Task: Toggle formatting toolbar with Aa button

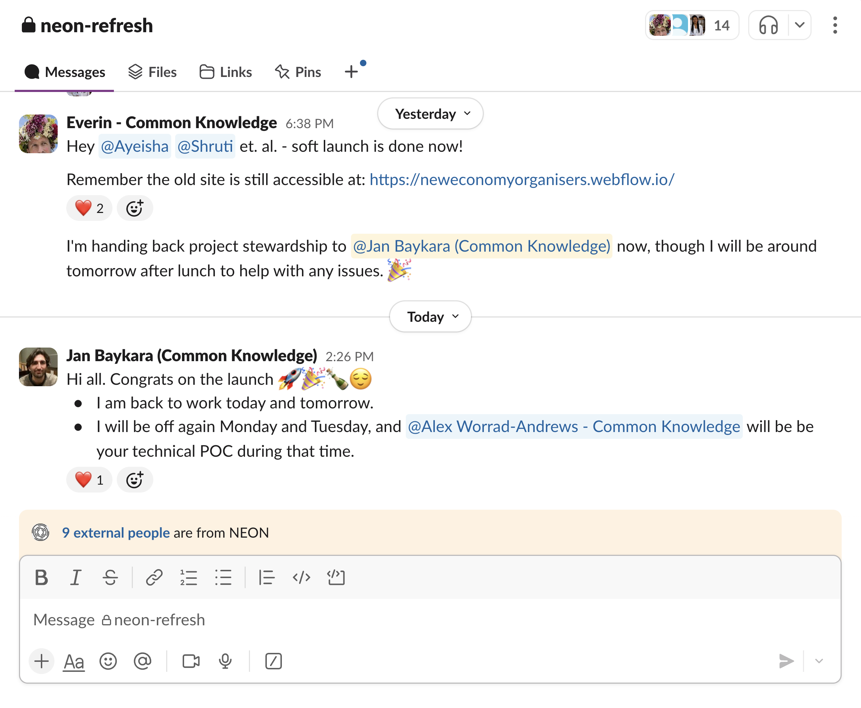Action: pos(74,661)
